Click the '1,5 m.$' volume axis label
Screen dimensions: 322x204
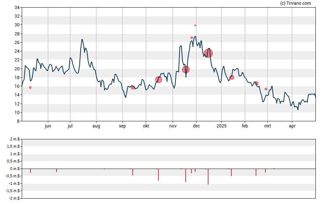(x=13, y=146)
